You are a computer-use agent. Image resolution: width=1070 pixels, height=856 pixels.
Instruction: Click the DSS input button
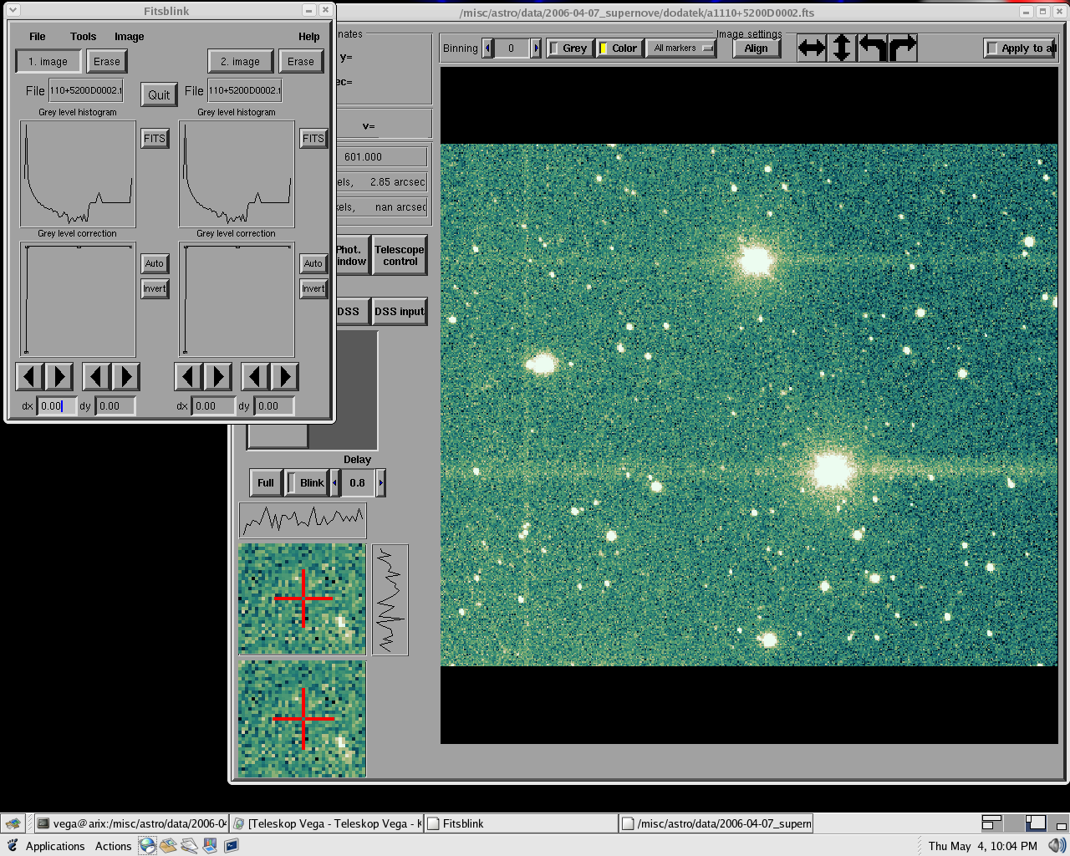[400, 312]
